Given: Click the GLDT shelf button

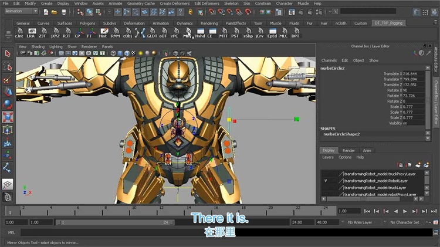Looking at the screenshot, I should [x=152, y=33].
